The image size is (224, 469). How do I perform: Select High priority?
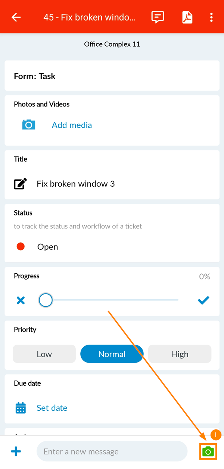180,354
